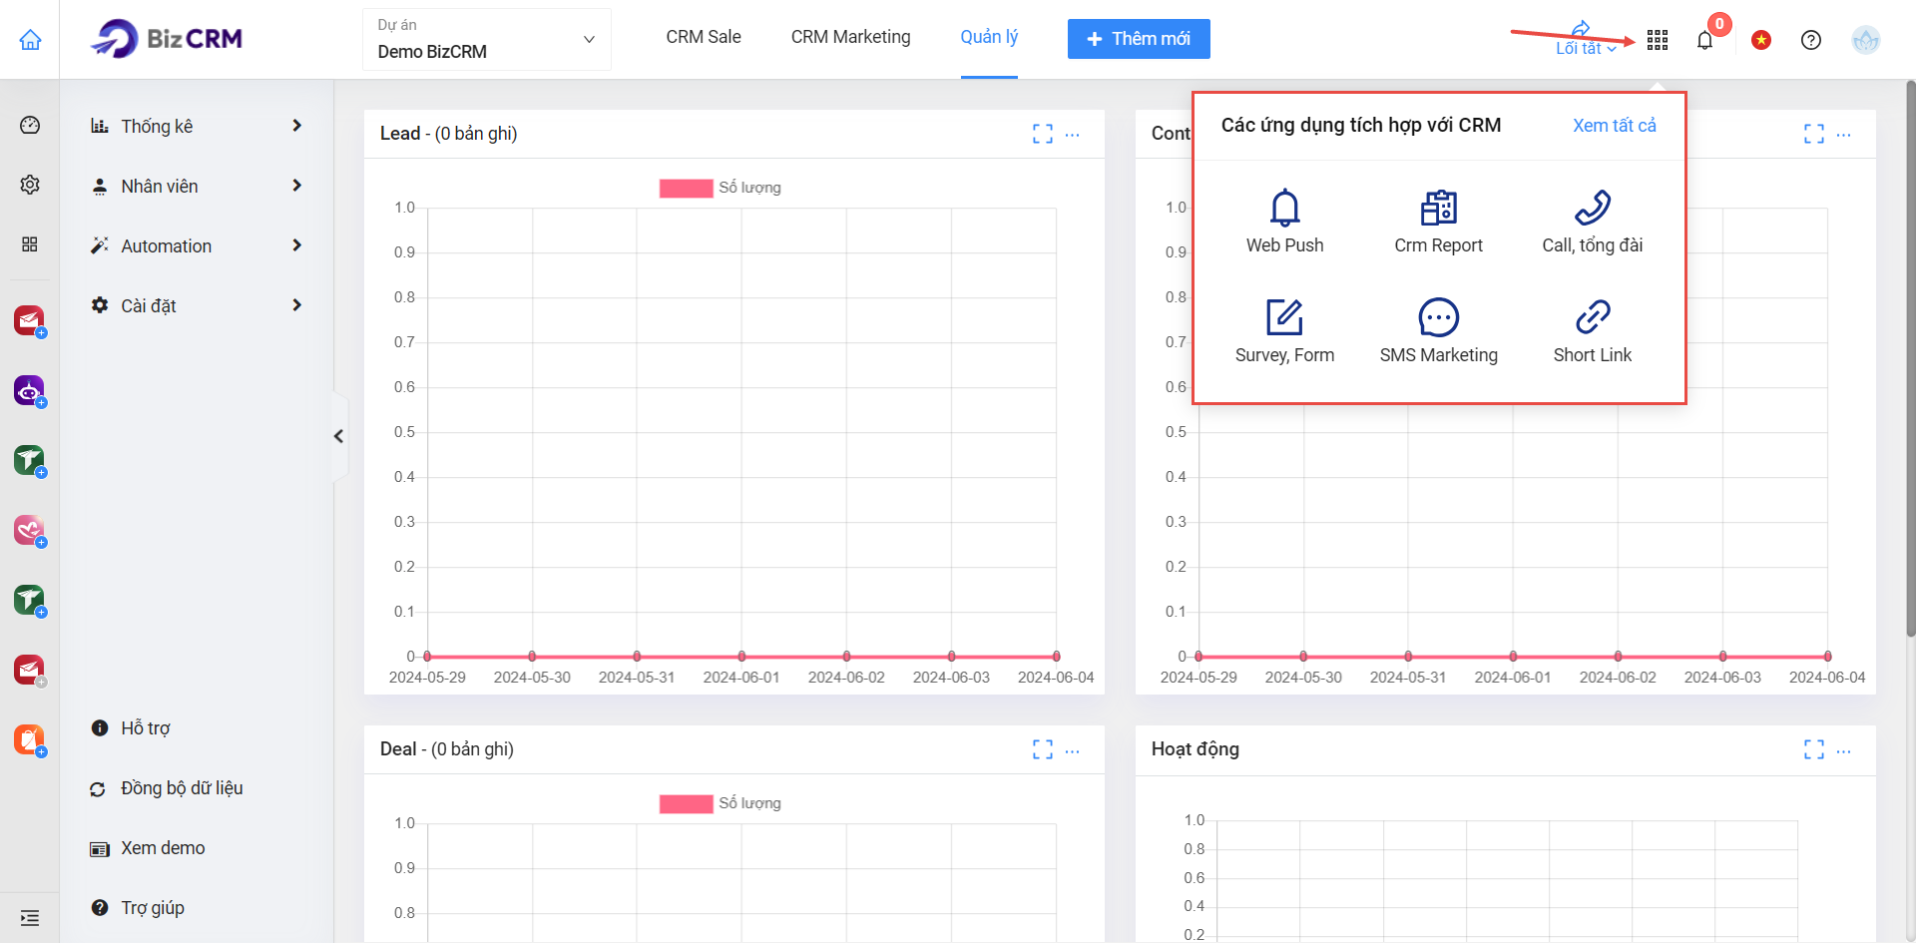Click the Lead - (0 bản ghi) title
Viewport: 1916px width, 943px height.
tap(448, 133)
